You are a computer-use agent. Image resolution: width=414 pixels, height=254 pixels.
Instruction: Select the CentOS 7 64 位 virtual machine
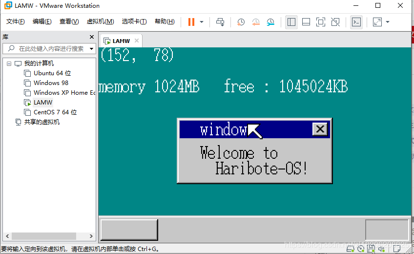[x=55, y=112]
